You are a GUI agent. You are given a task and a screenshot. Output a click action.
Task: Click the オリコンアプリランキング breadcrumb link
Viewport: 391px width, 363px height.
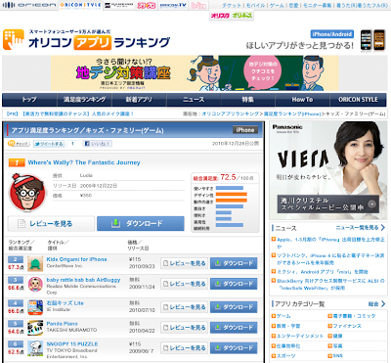click(x=231, y=113)
